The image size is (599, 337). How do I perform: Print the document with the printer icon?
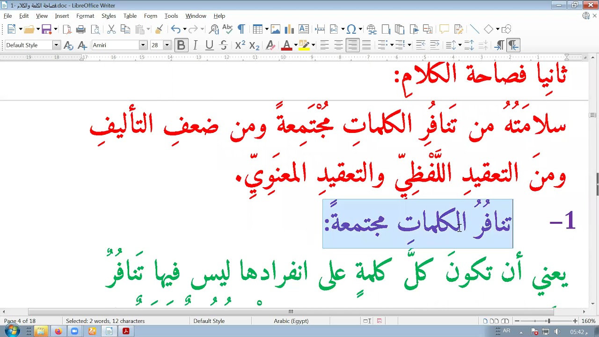coord(81,29)
